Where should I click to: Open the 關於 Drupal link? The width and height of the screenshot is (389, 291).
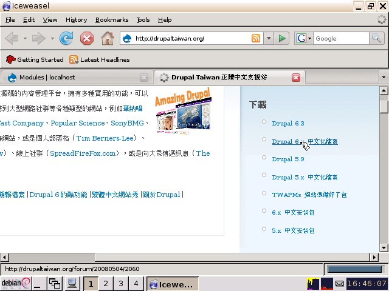(x=161, y=195)
